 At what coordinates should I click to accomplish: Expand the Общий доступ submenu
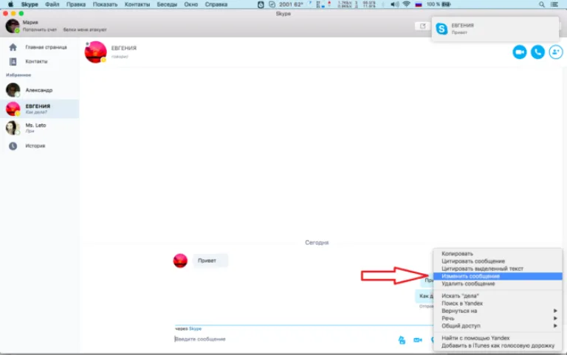coord(498,326)
